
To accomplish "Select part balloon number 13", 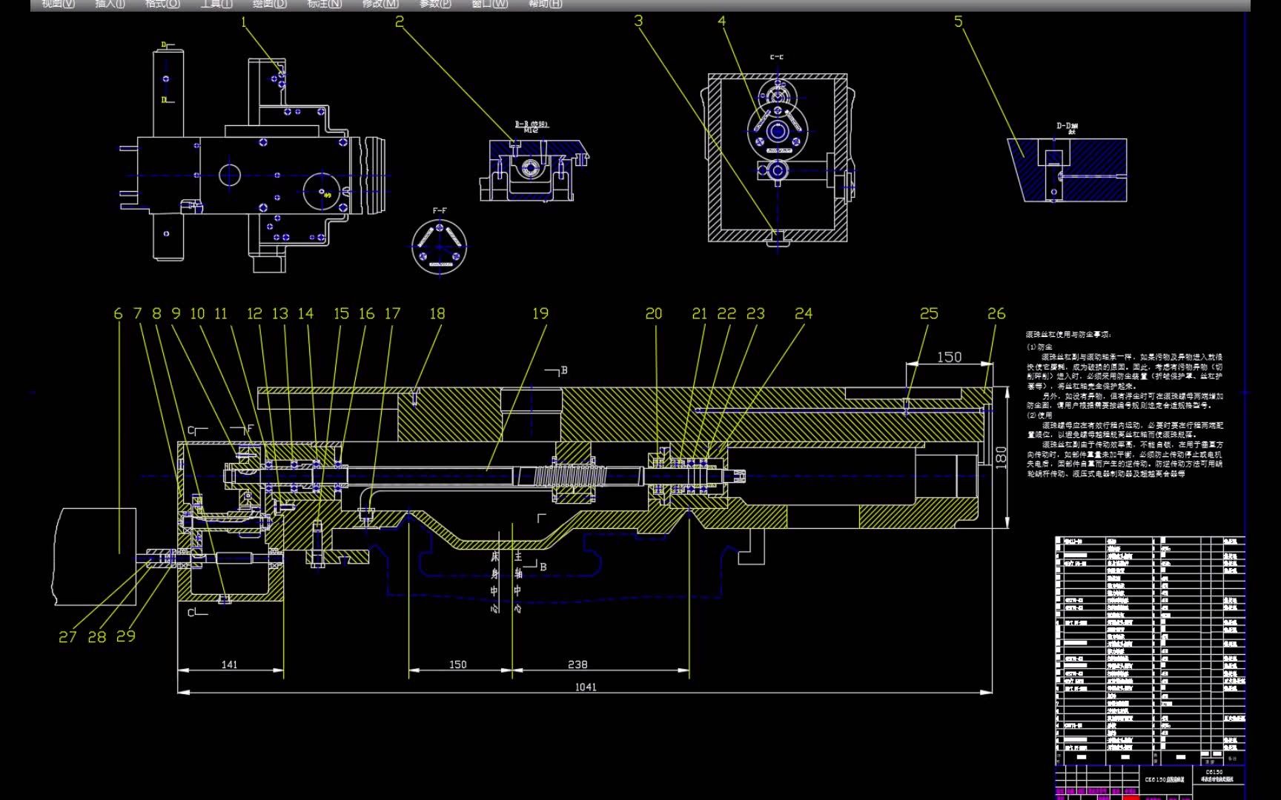I will [280, 314].
